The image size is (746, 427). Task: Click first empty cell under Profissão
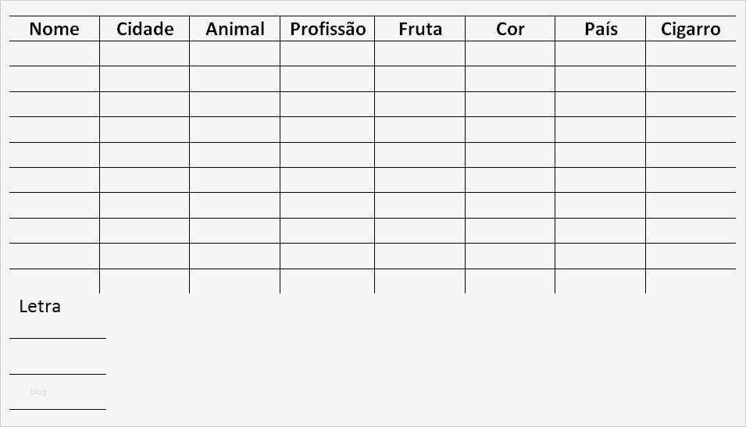pos(327,54)
